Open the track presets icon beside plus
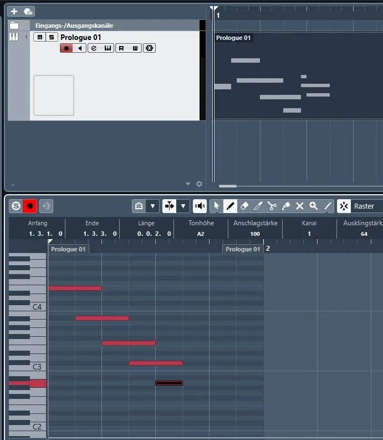Viewport: 383px width, 440px height. (x=28, y=11)
